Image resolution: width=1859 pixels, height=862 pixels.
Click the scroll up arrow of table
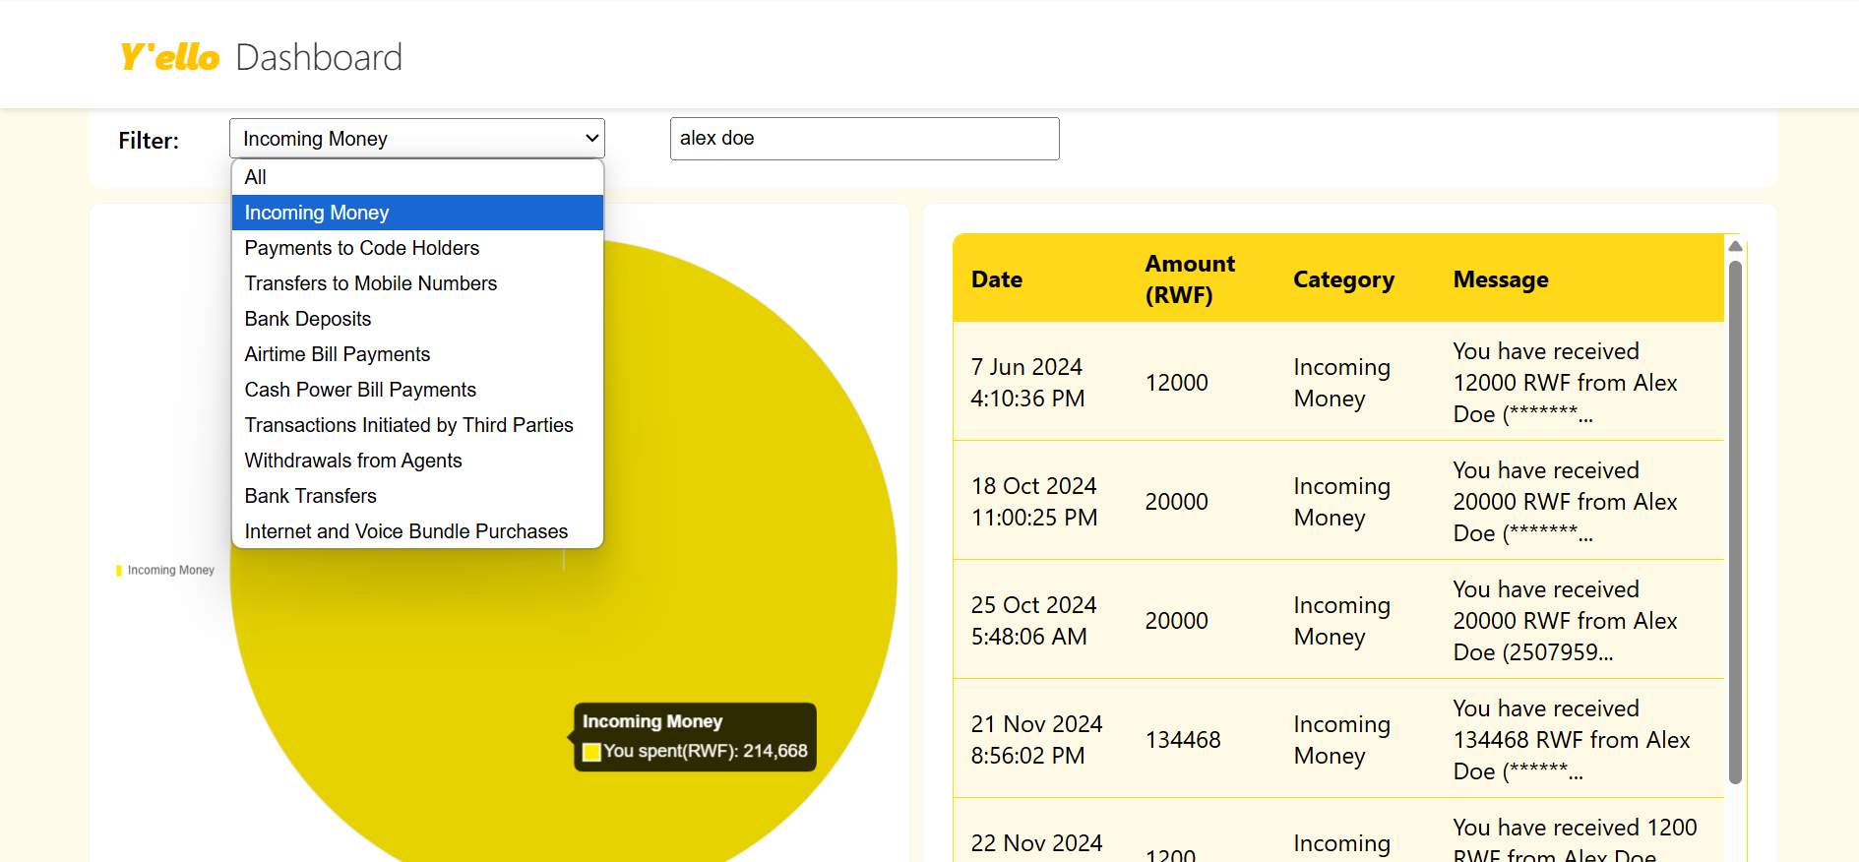point(1735,246)
